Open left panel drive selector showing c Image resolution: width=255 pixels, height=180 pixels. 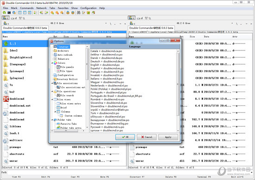click(6, 24)
